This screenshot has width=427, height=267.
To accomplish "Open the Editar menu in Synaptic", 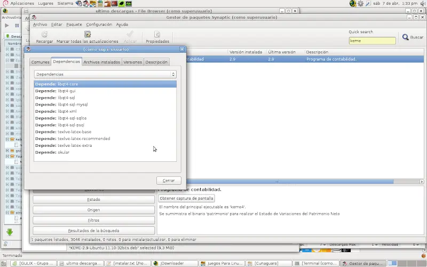I will (x=57, y=24).
